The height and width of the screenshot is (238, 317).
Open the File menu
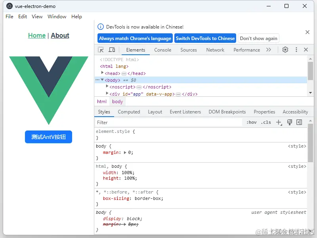[10, 17]
